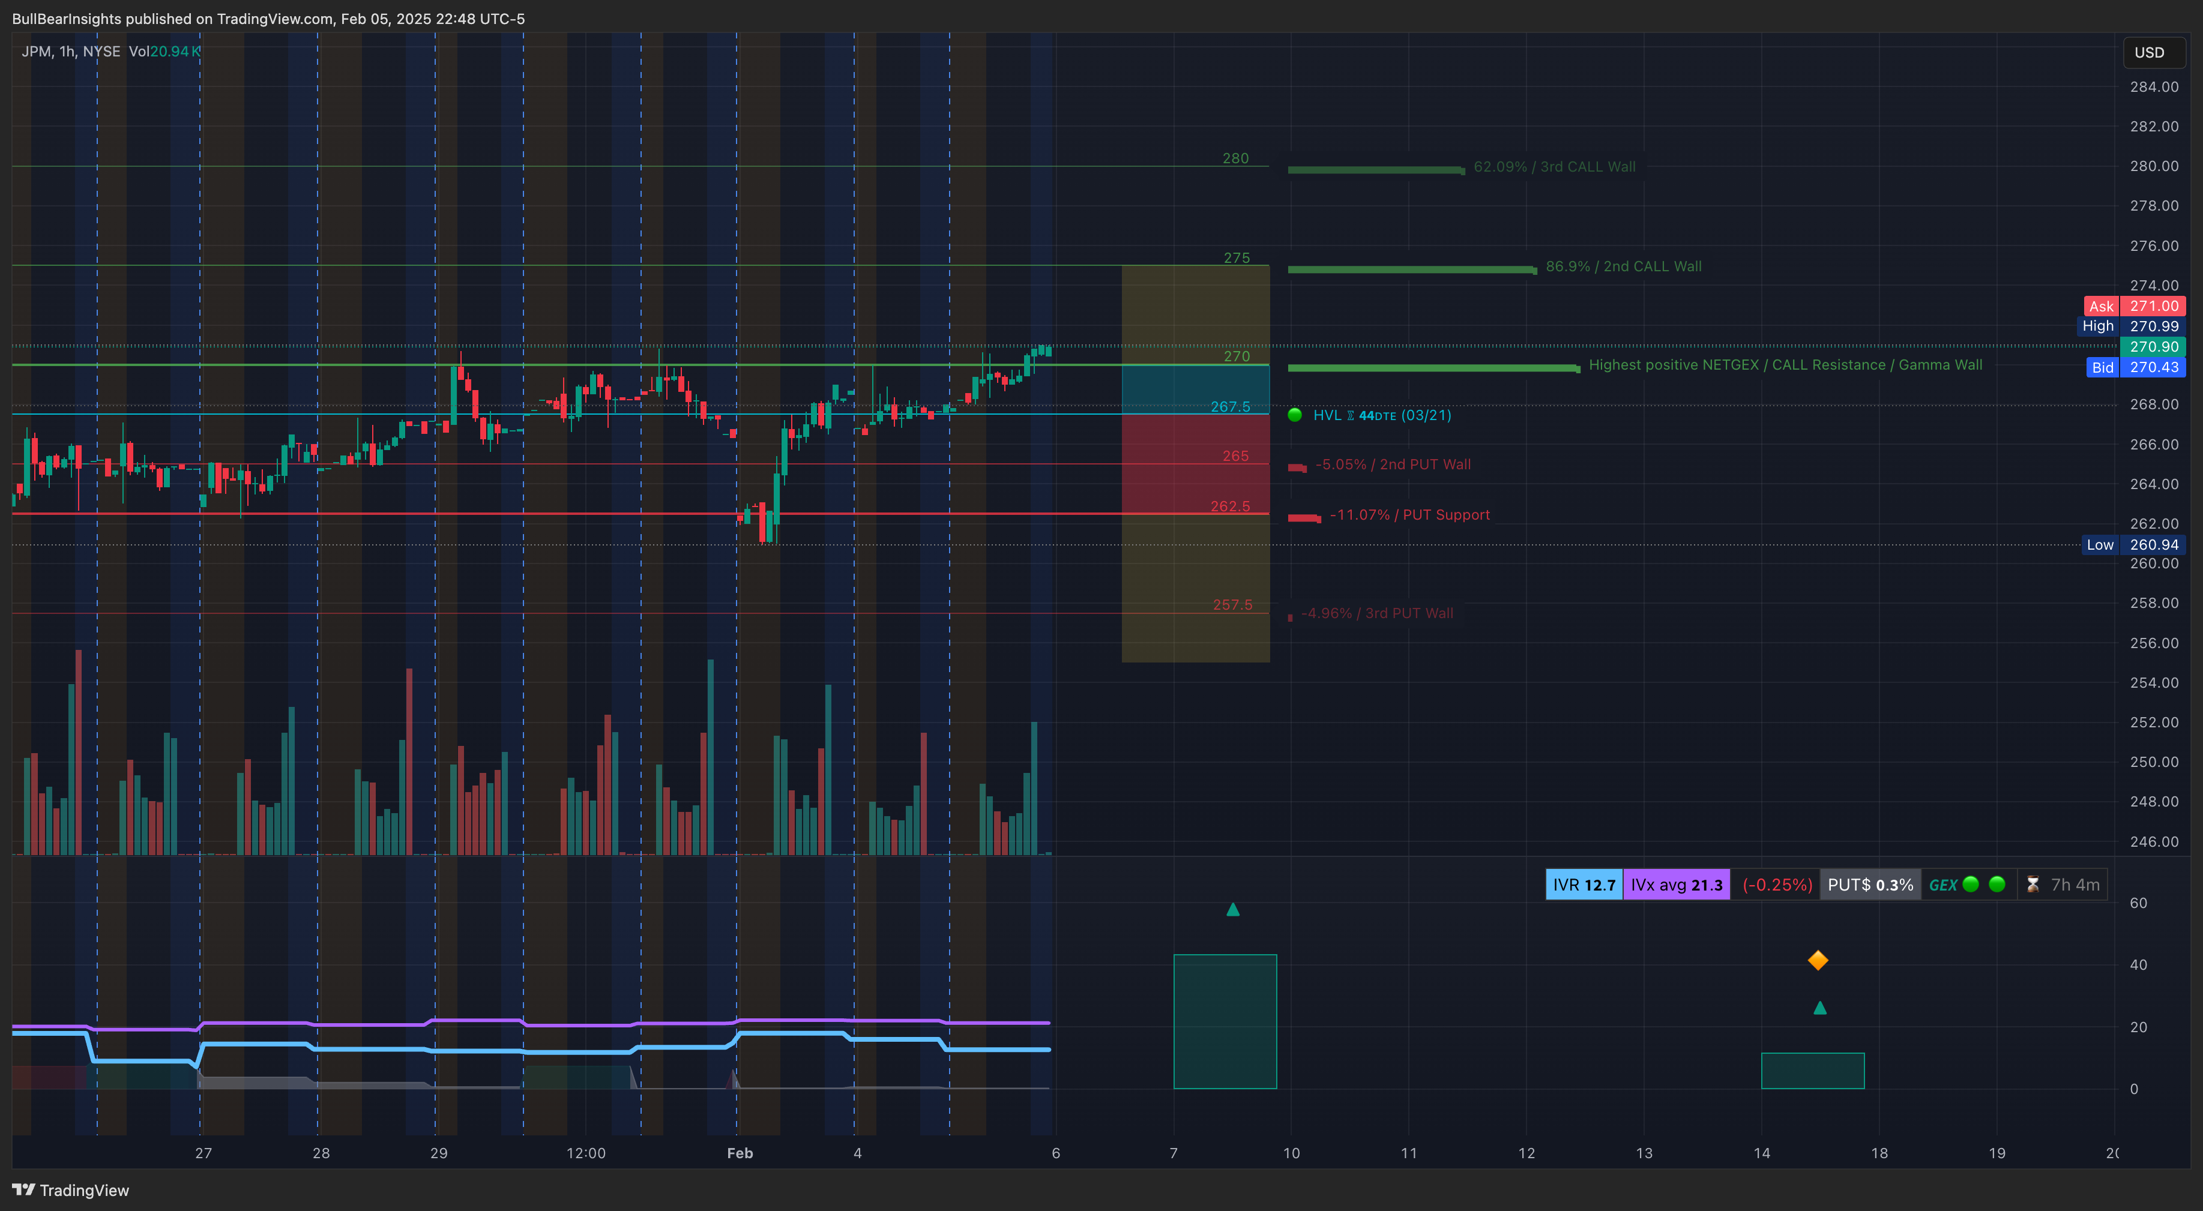Click the Ask 271.00 price label

pos(2135,306)
